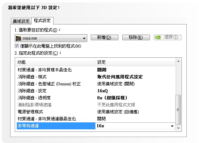199x143 pixels.
Task: Select the 消除鋸齒 - 透明度 row
Action: point(96,98)
